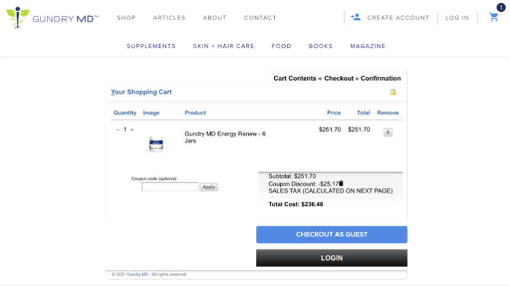The image size is (510, 286).
Task: Open the About page from navigation
Action: point(214,18)
